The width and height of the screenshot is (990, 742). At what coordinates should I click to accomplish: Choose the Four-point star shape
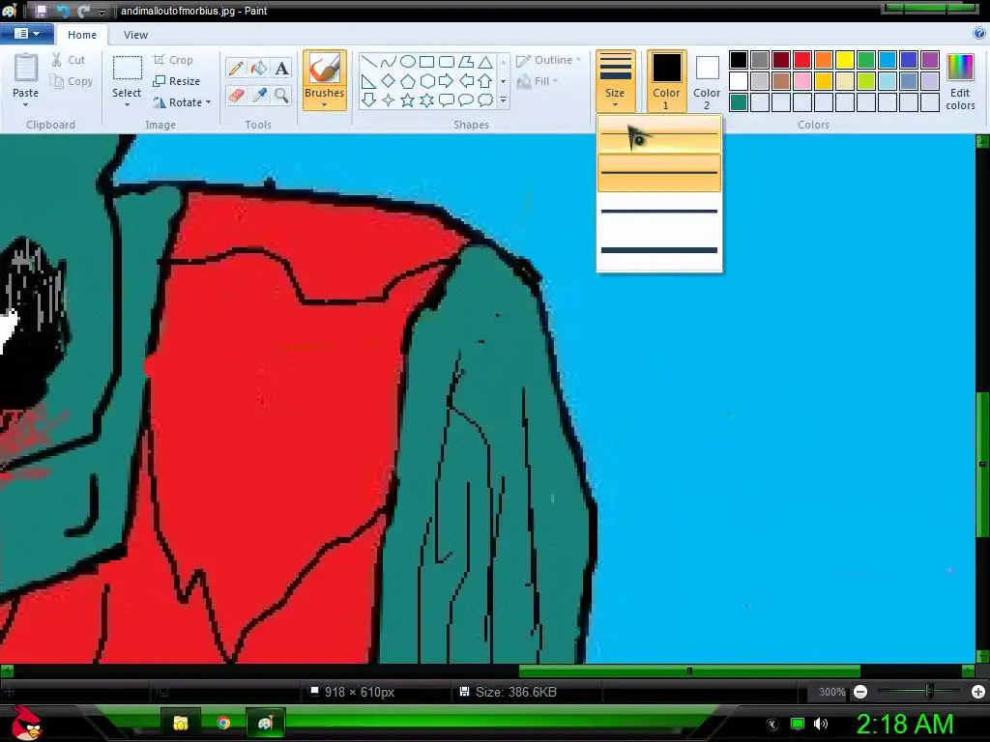(389, 100)
